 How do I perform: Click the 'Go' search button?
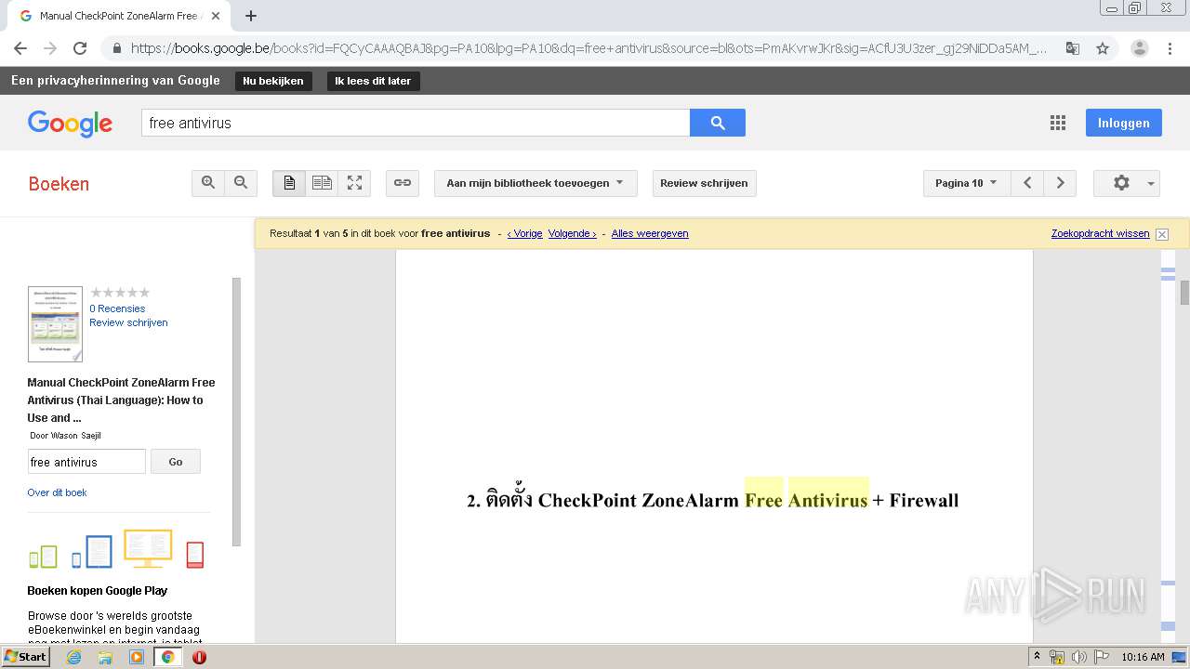[x=176, y=462]
